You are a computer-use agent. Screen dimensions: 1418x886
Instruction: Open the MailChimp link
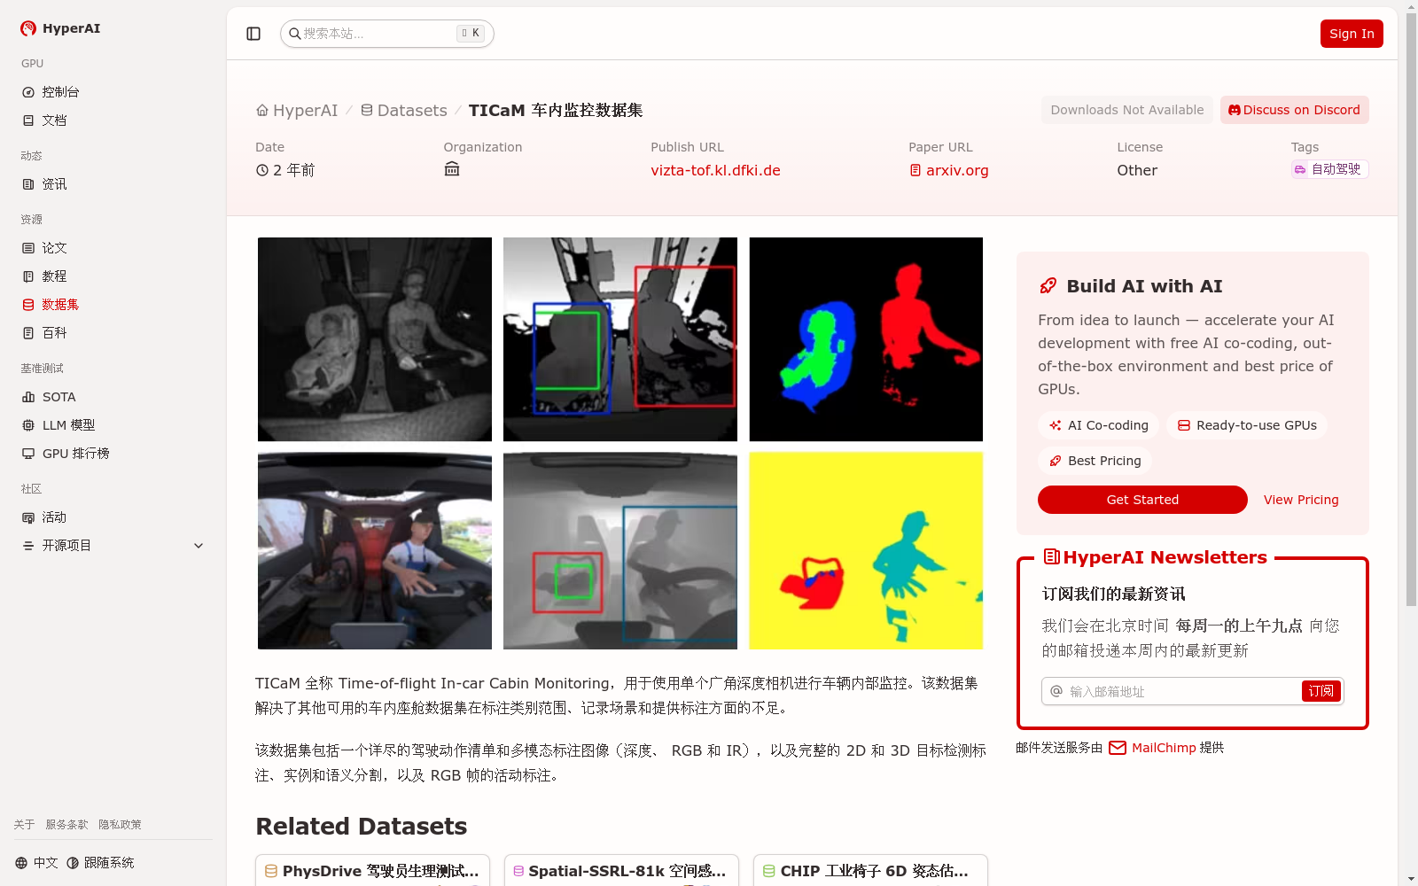click(x=1164, y=748)
